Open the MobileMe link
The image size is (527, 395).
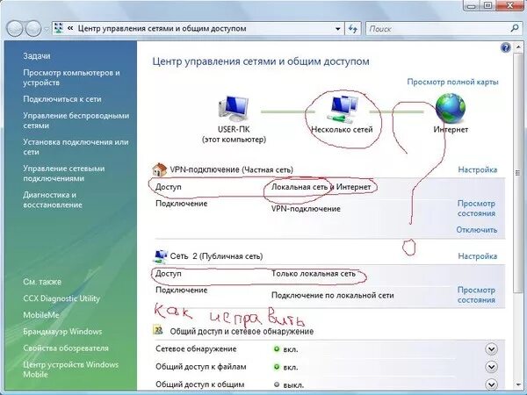pos(41,315)
